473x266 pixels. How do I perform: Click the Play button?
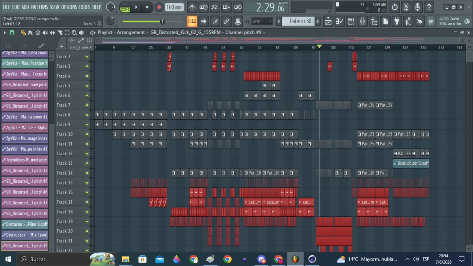click(136, 7)
